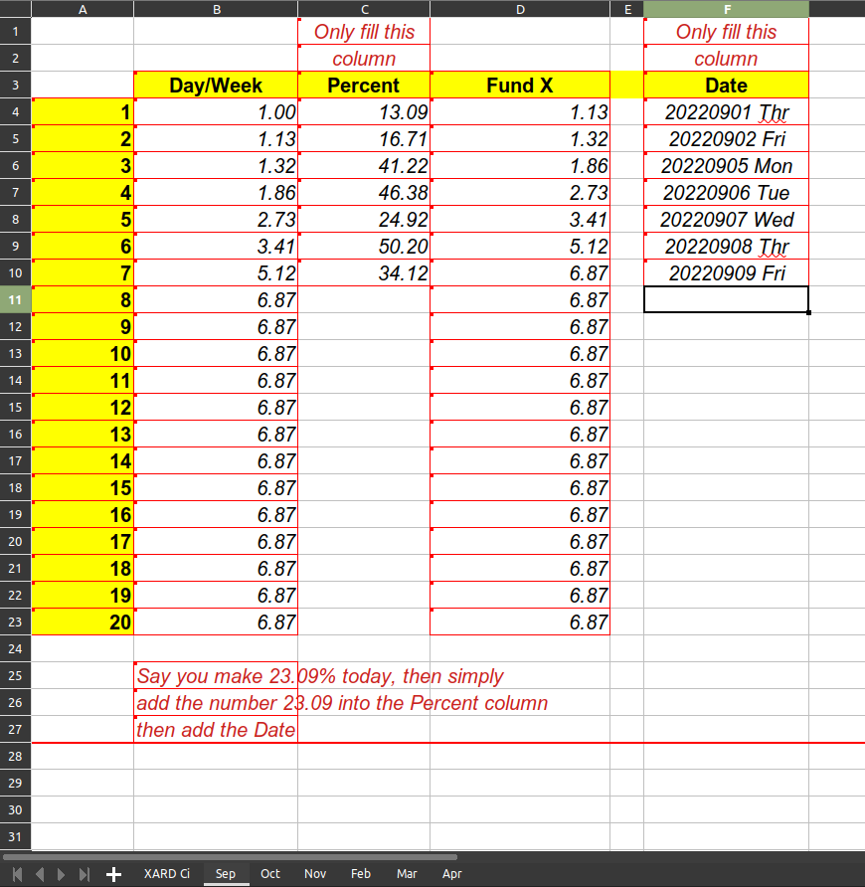Select date cell 20220901 Thr
Viewport: 865px width, 887px height.
pos(727,112)
